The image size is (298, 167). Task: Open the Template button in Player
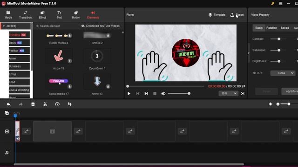click(217, 15)
